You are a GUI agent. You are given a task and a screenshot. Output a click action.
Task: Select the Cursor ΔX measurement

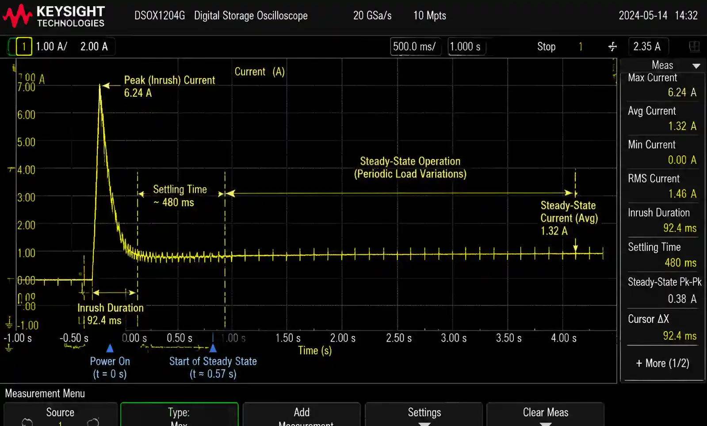(662, 327)
